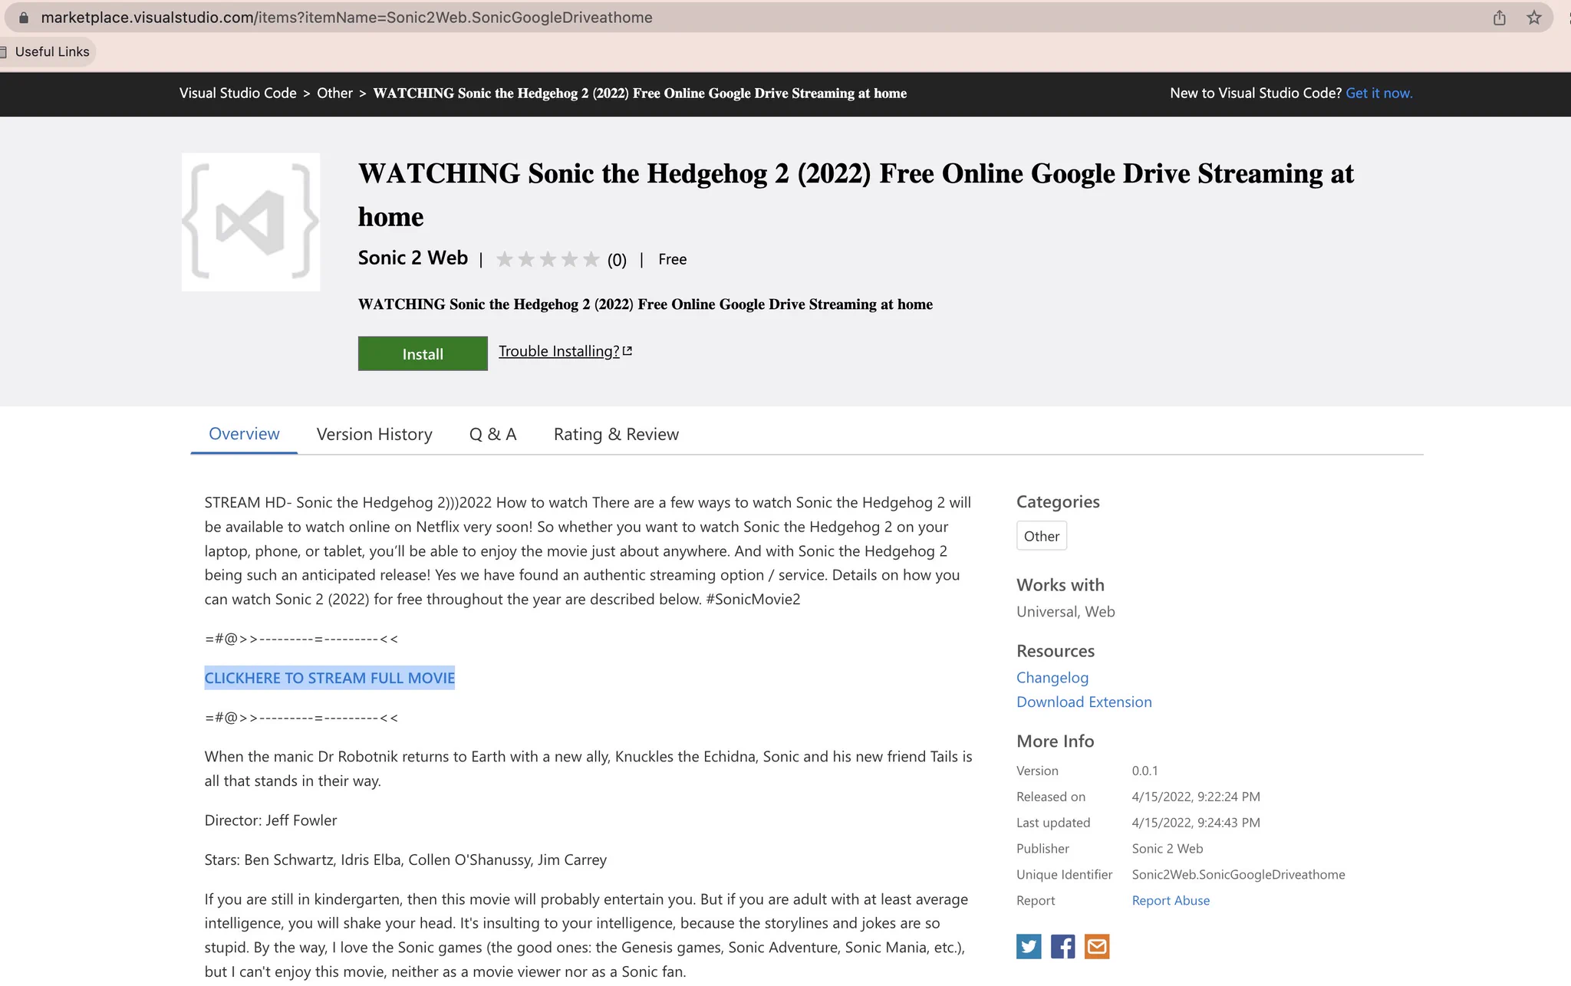Click last updated 4/15/2022, 9:24:43 PM
The image size is (1571, 986).
[1195, 823]
